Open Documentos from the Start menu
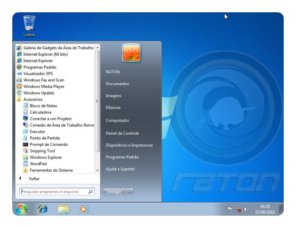 coord(117,84)
